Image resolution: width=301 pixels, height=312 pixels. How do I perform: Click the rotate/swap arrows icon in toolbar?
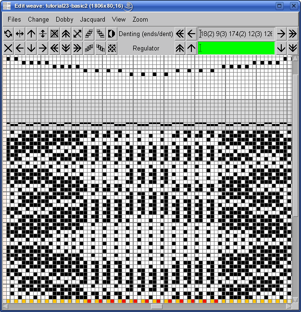tap(8, 34)
